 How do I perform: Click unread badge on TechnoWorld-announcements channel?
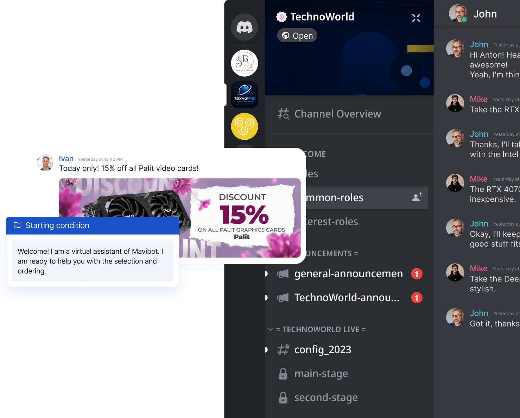point(417,298)
